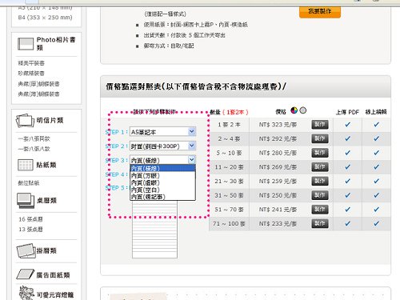Click the lined page preview thumbnail
The height and width of the screenshot is (300, 400).
coord(154,230)
